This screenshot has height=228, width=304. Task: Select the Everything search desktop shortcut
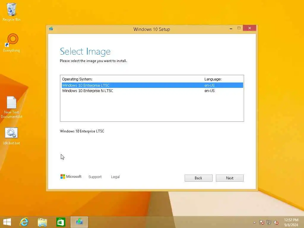(12, 43)
